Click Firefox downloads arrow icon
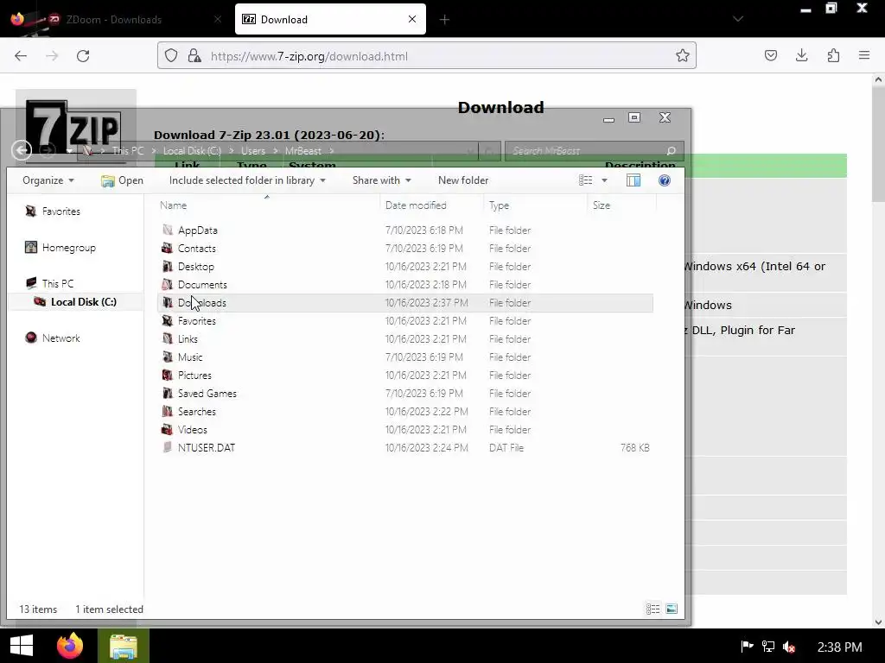 tap(801, 55)
